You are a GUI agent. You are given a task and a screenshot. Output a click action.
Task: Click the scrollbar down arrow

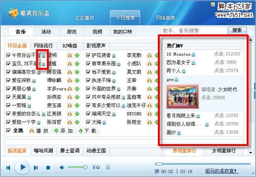tap(251, 152)
